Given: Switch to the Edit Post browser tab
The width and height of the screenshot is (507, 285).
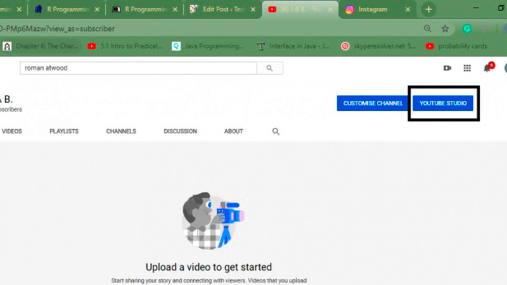Looking at the screenshot, I should point(222,9).
